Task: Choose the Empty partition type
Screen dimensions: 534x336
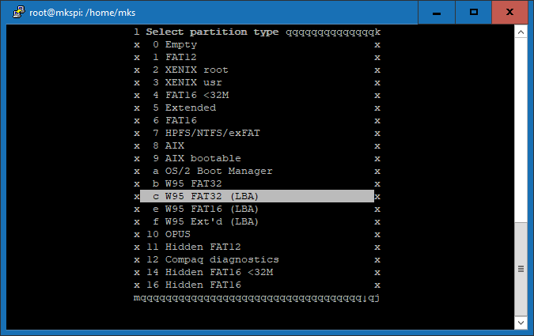Action: tap(180, 44)
